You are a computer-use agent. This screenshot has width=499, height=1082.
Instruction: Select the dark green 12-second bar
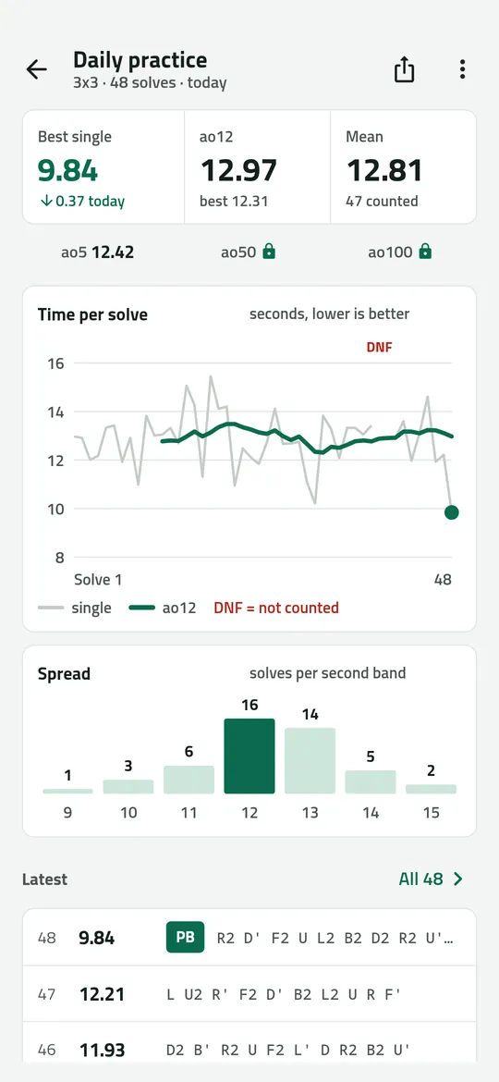[x=249, y=756]
